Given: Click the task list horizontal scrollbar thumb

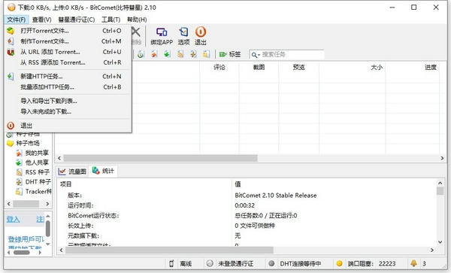Looking at the screenshot, I should click(x=160, y=158).
